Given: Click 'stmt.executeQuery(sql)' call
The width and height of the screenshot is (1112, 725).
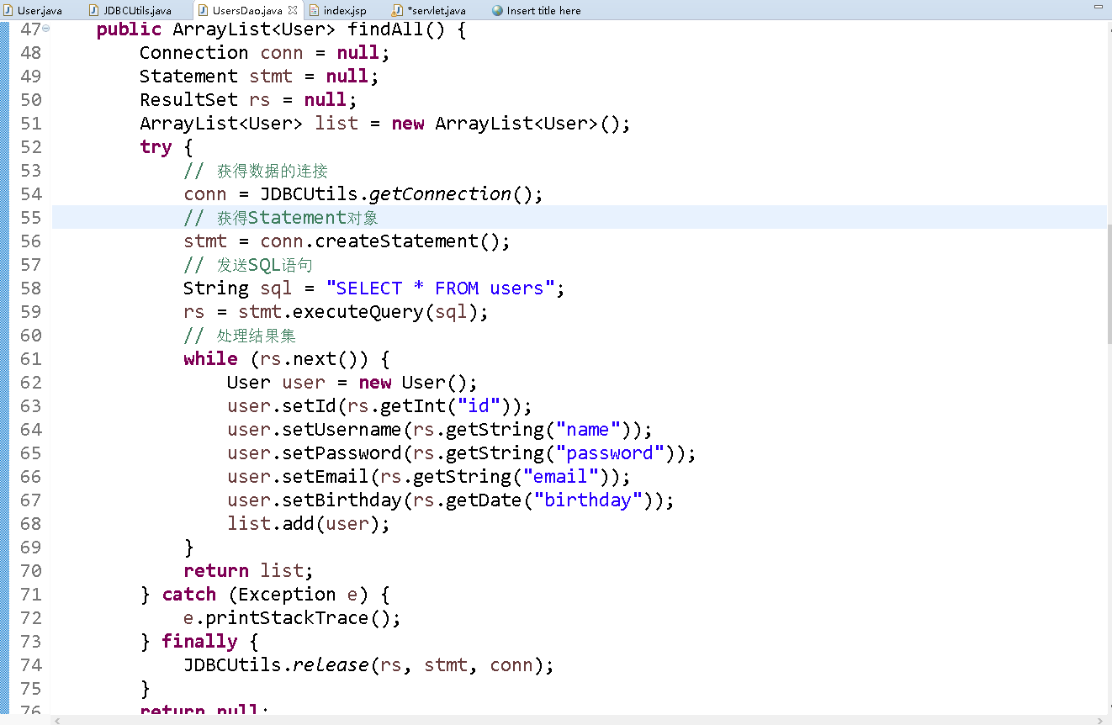Looking at the screenshot, I should coord(357,312).
